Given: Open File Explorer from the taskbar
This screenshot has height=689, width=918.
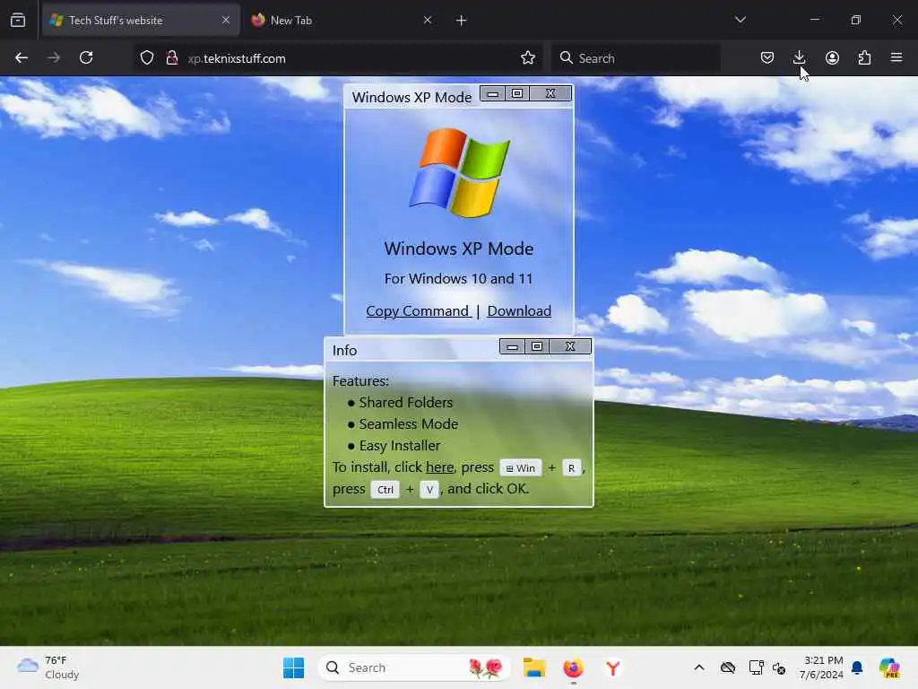Looking at the screenshot, I should [534, 667].
